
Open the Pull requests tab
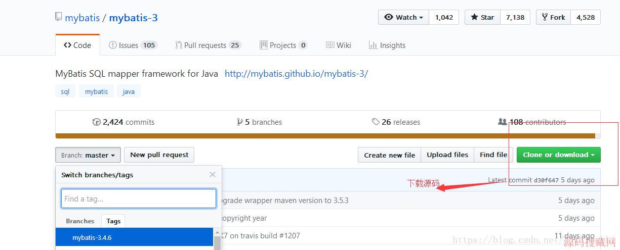click(x=208, y=45)
